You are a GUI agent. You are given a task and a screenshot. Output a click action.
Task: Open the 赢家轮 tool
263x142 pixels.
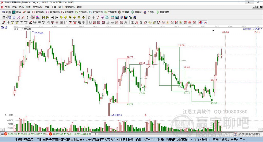pos(136,12)
